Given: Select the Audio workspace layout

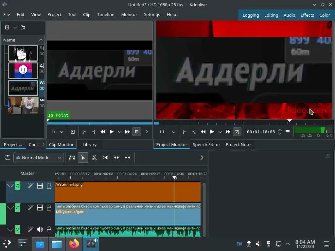Looking at the screenshot, I should (289, 15).
